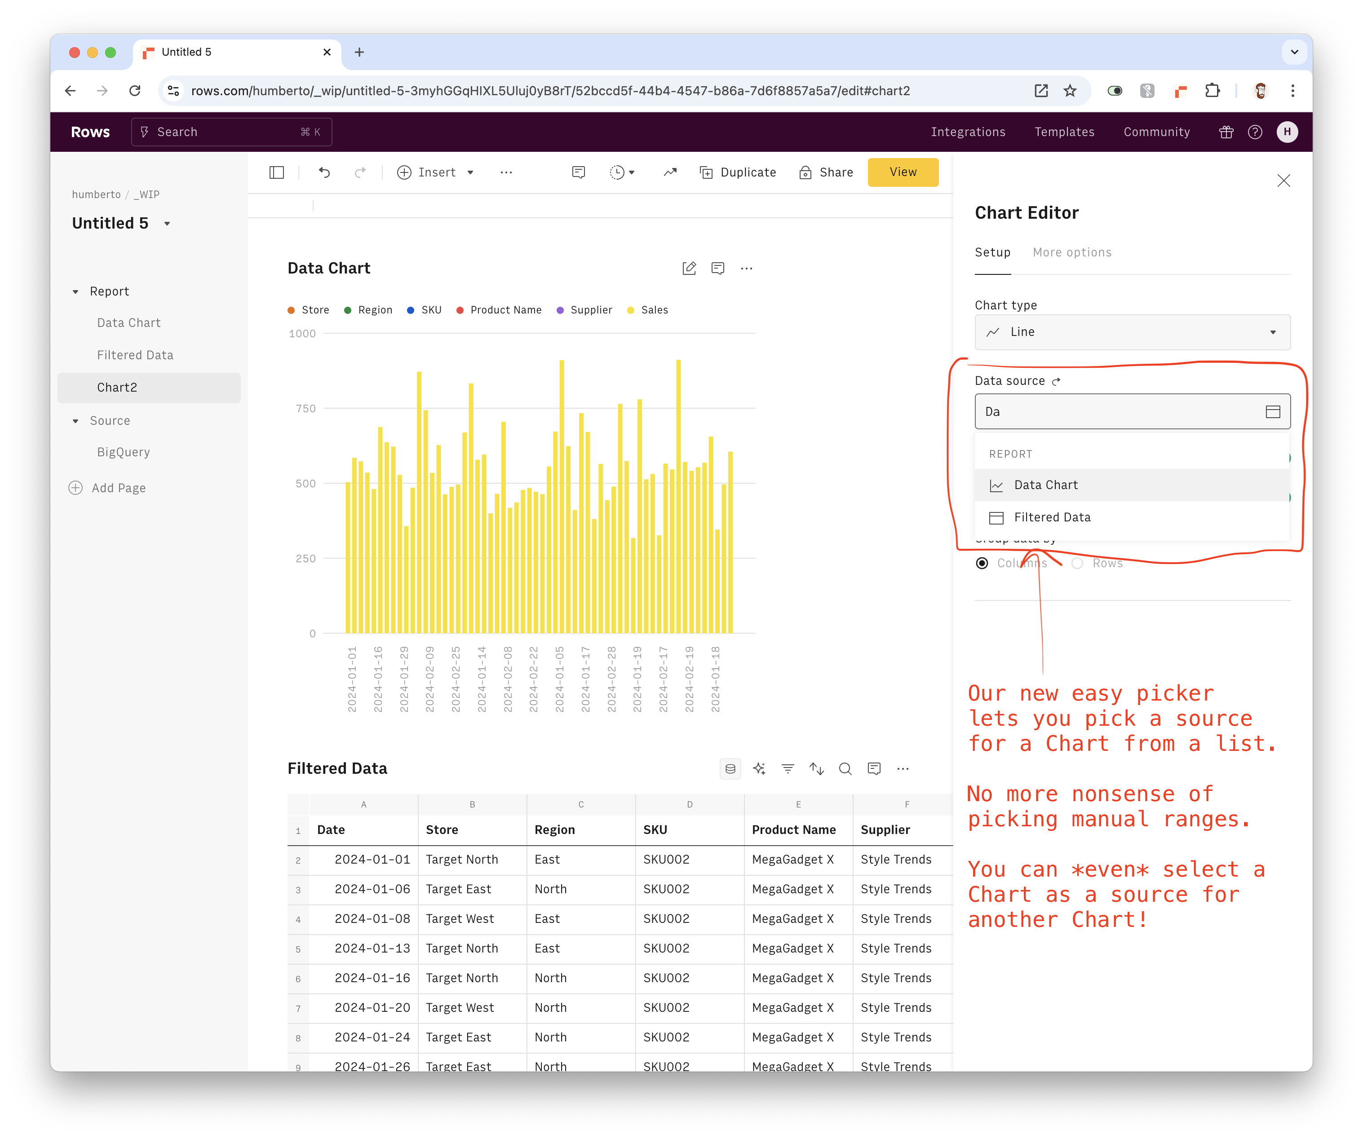
Task: Open the Insert dropdown
Action: pyautogui.click(x=435, y=172)
